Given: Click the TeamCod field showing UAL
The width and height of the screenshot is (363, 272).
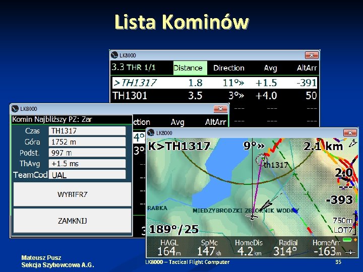Looking at the screenshot, I should 87,175.
